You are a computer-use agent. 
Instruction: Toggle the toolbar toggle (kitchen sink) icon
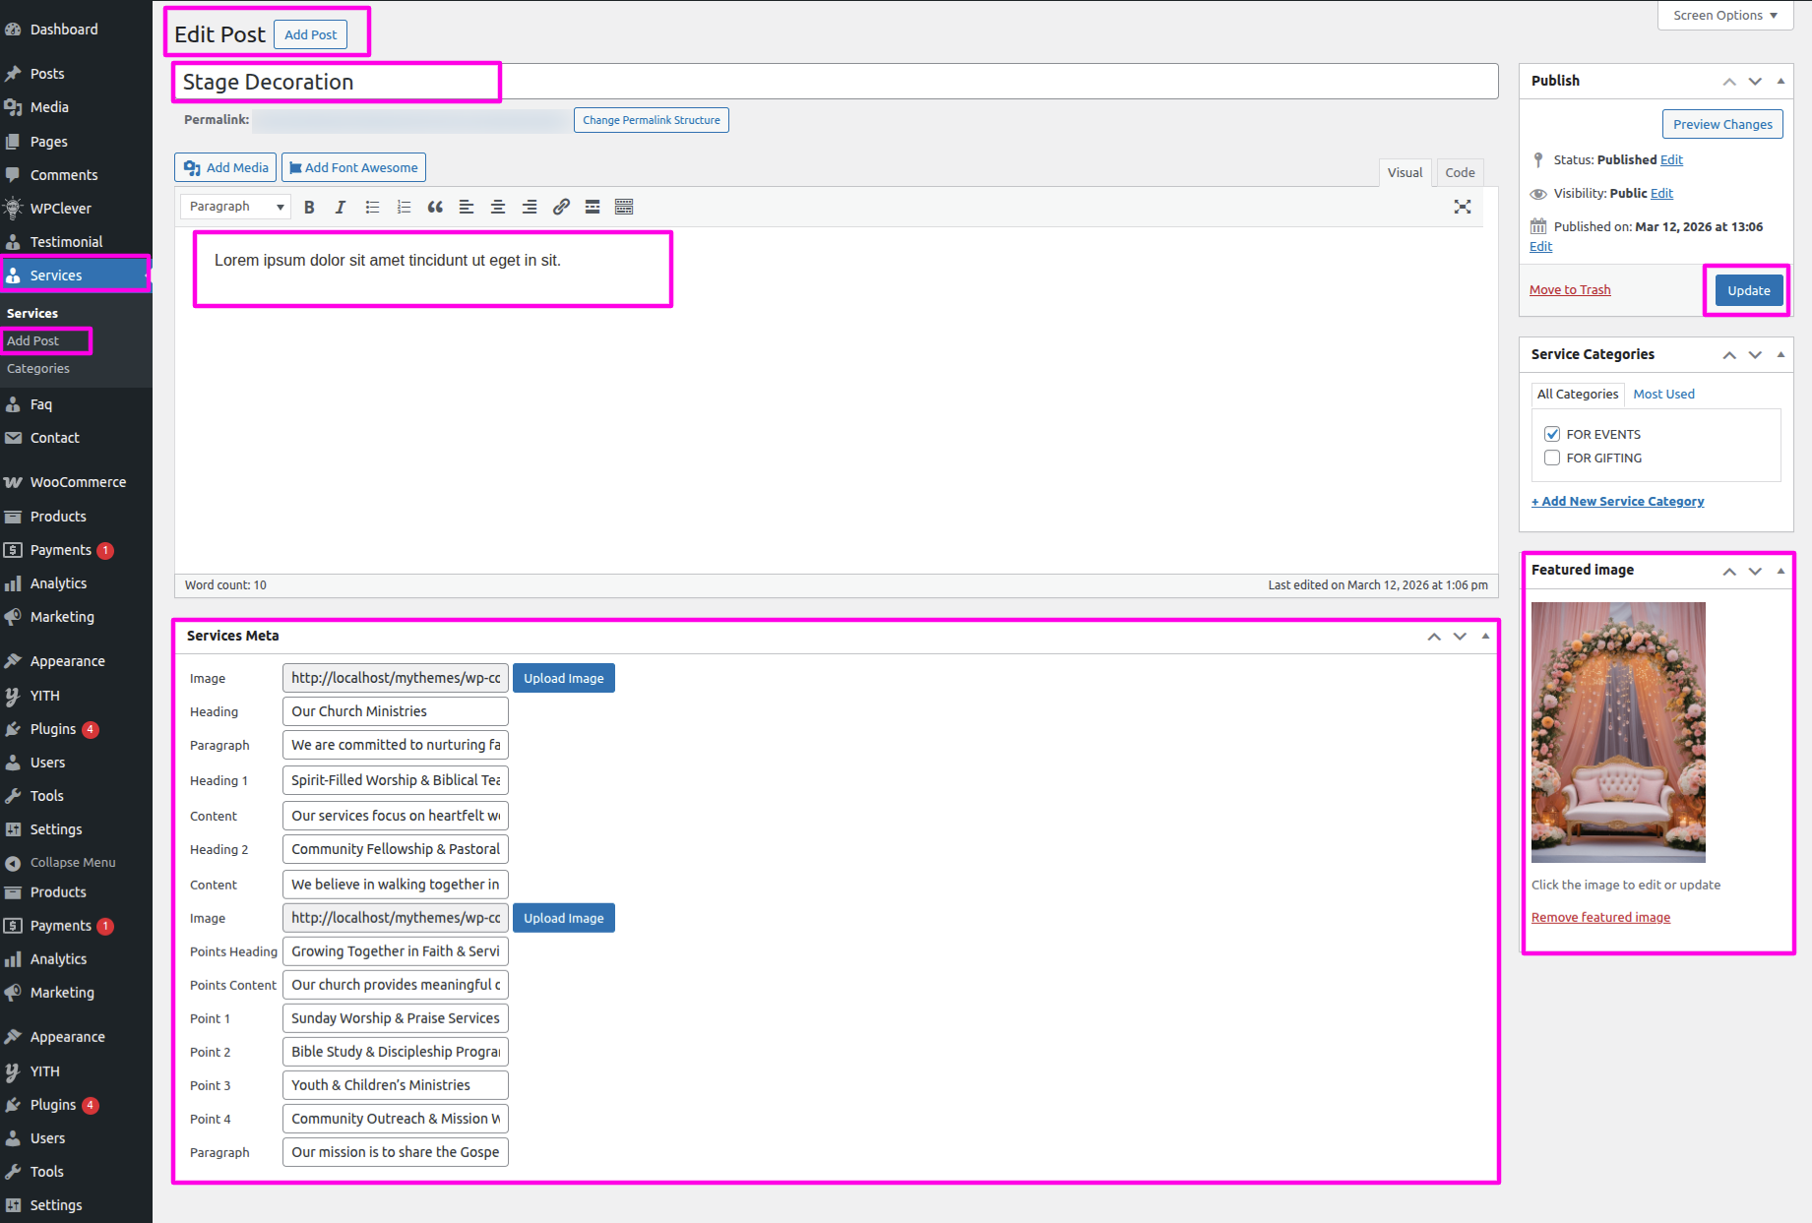[624, 207]
